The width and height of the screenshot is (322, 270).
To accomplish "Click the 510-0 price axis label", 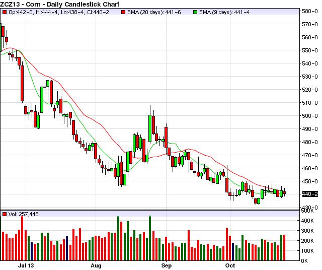I will coord(310,103).
